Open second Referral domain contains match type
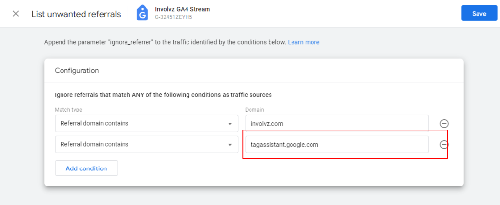This screenshot has width=500, height=205. pyautogui.click(x=146, y=144)
